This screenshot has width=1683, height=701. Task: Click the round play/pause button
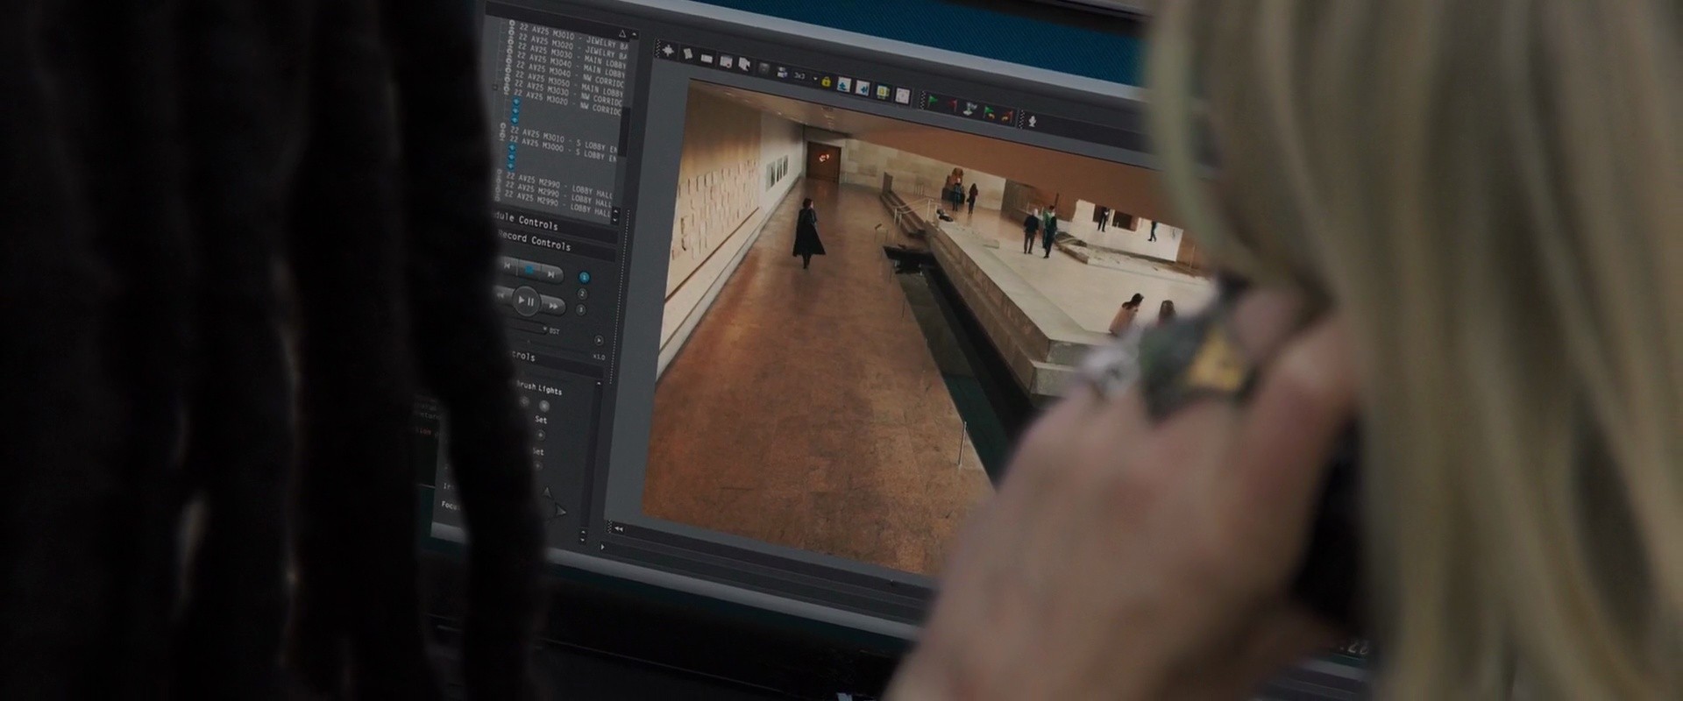[527, 301]
